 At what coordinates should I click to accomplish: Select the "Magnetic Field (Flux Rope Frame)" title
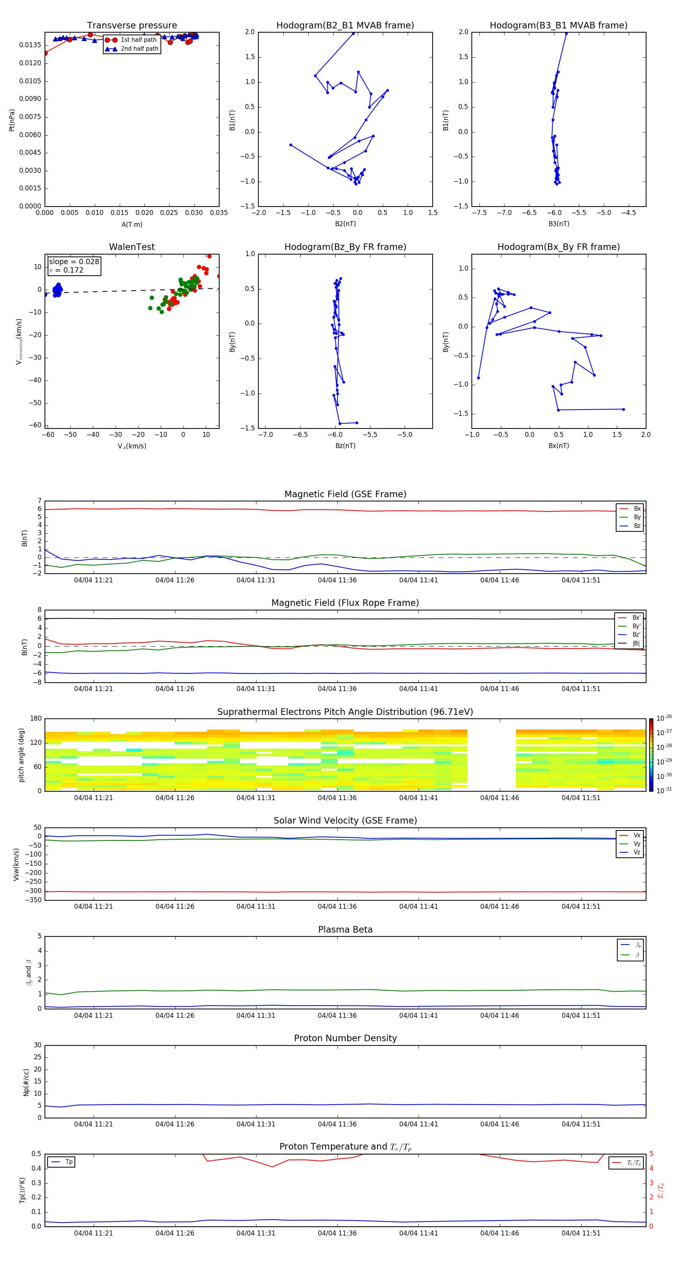pos(345,603)
